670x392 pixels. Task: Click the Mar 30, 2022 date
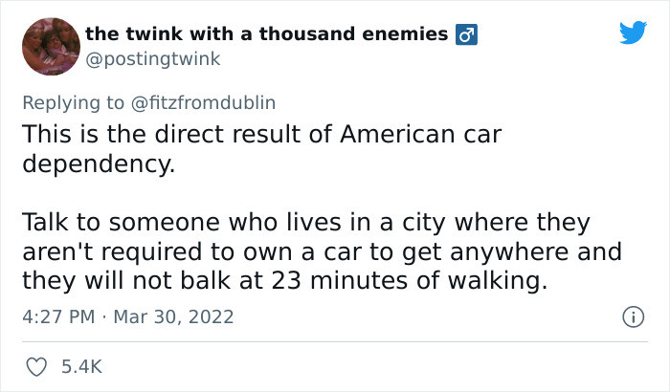[173, 316]
